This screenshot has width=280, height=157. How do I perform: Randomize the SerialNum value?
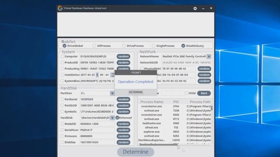(x=123, y=130)
